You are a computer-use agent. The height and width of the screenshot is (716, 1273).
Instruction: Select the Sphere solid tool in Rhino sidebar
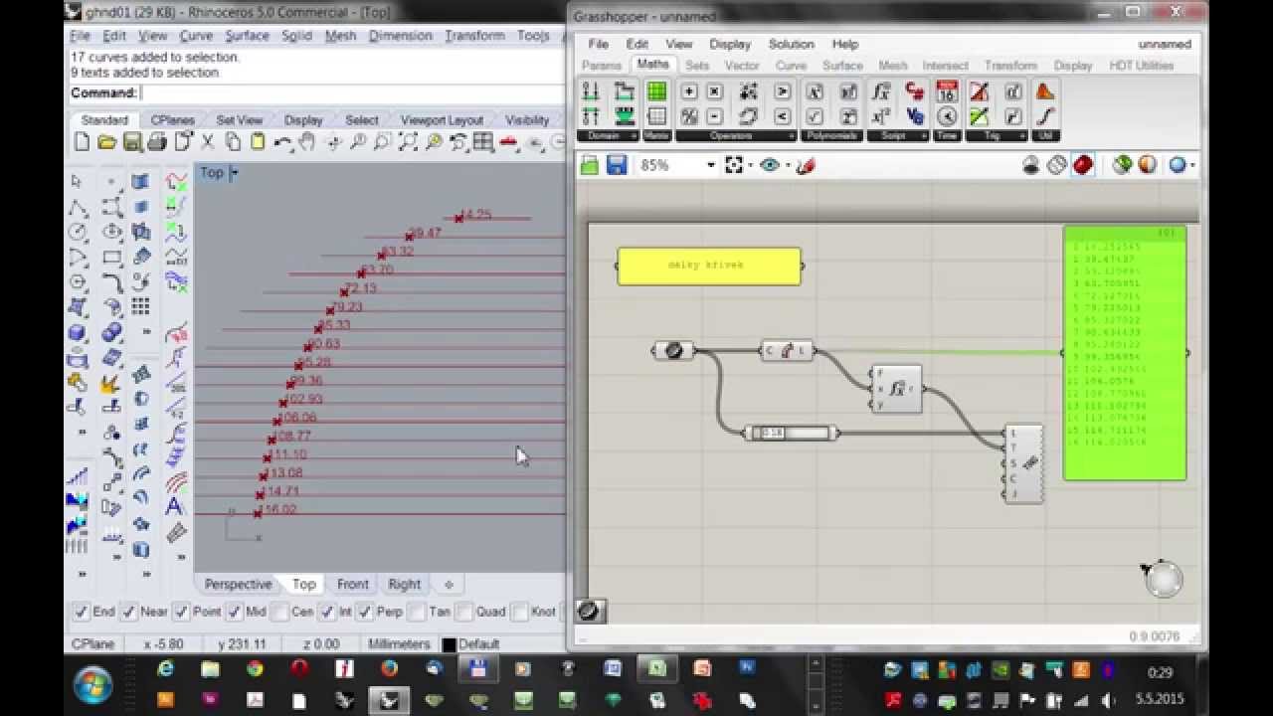coord(78,332)
